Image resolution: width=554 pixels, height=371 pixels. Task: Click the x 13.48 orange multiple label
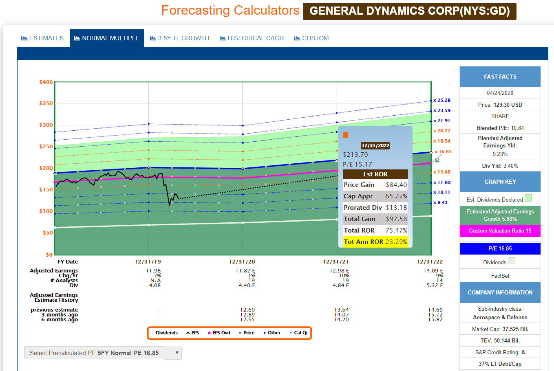[442, 172]
